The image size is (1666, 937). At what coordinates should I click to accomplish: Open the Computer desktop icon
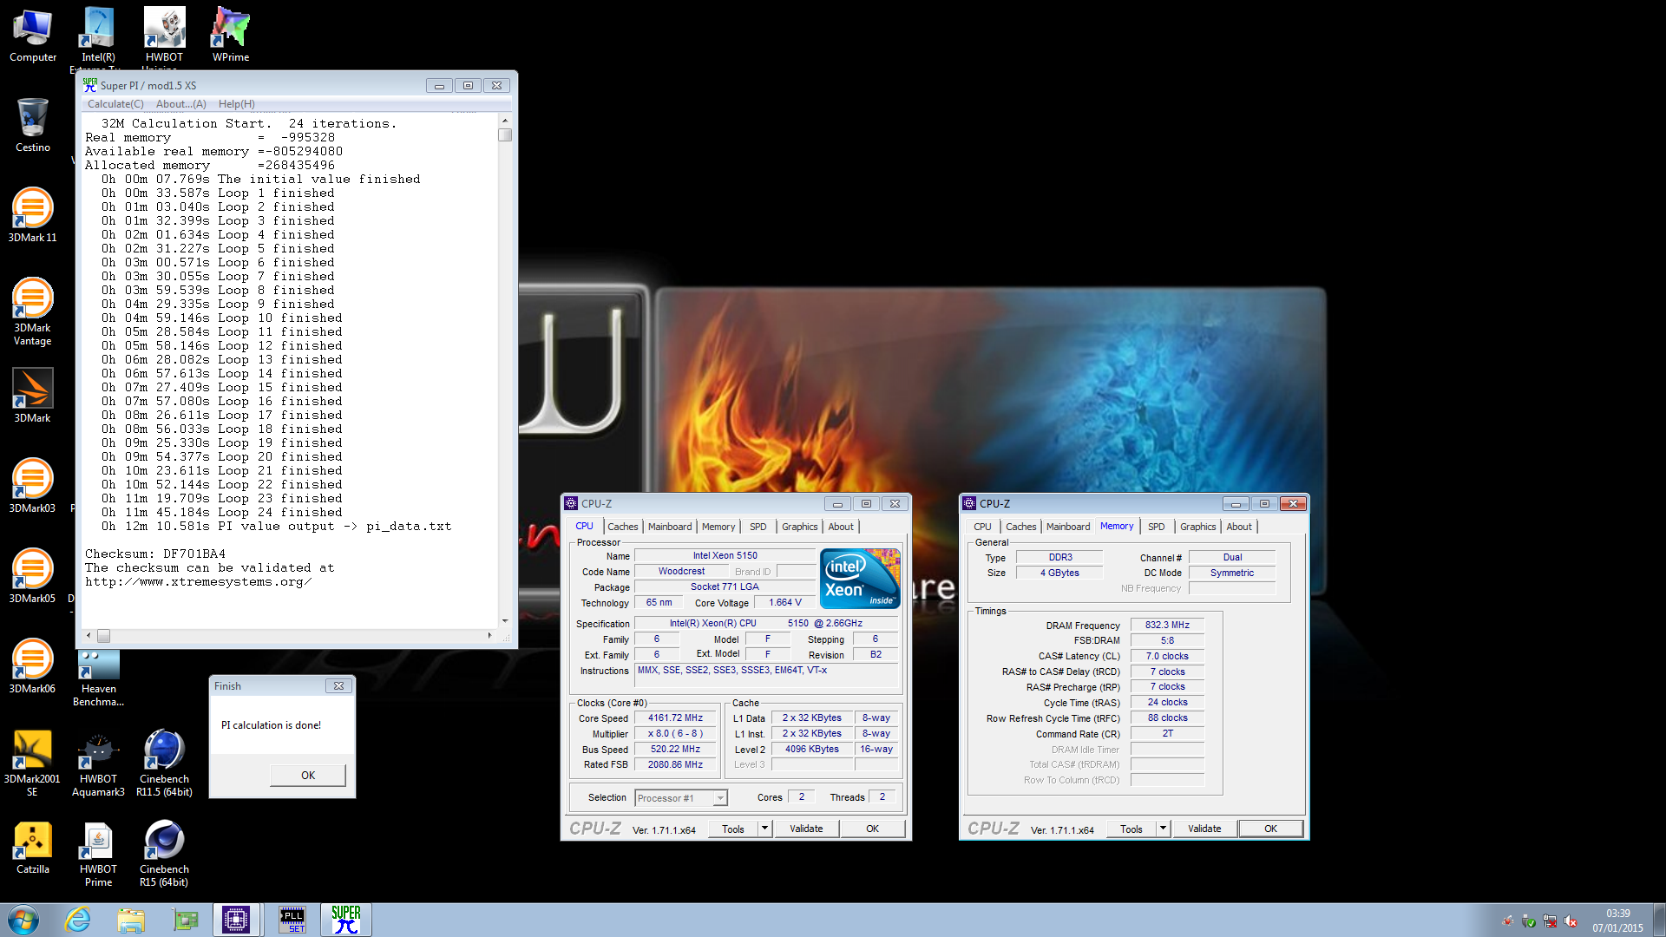tap(33, 35)
